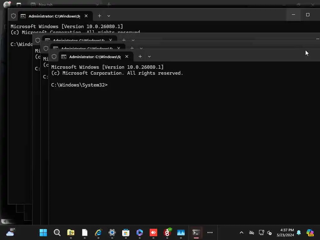The width and height of the screenshot is (320, 240).
Task: Click the crossed-out cloud sync tray icon
Action: tap(252, 232)
